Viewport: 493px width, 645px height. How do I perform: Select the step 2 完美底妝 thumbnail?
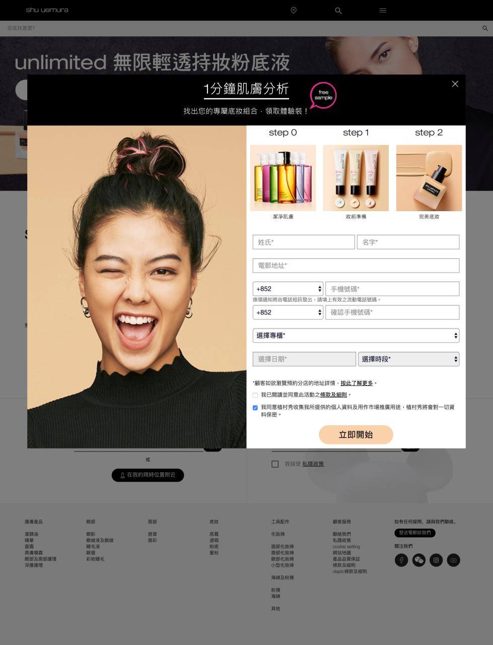point(429,178)
